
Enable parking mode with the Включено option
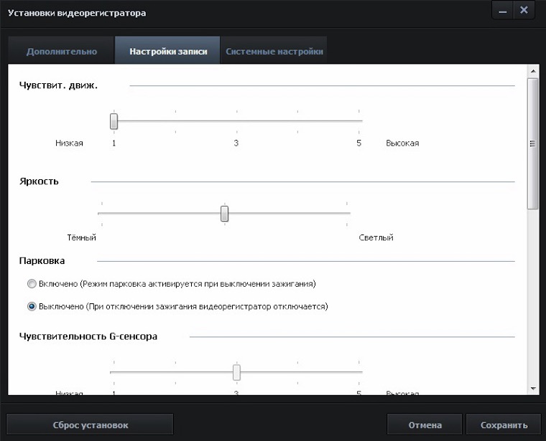pyautogui.click(x=32, y=284)
